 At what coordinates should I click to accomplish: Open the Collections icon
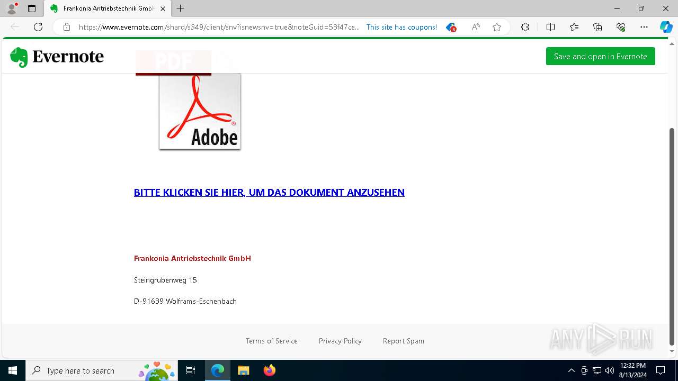pyautogui.click(x=597, y=27)
